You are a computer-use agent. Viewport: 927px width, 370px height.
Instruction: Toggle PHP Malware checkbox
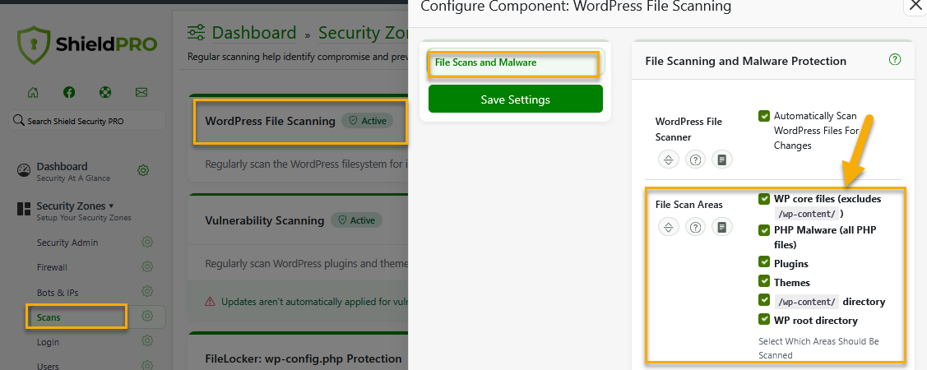click(764, 230)
